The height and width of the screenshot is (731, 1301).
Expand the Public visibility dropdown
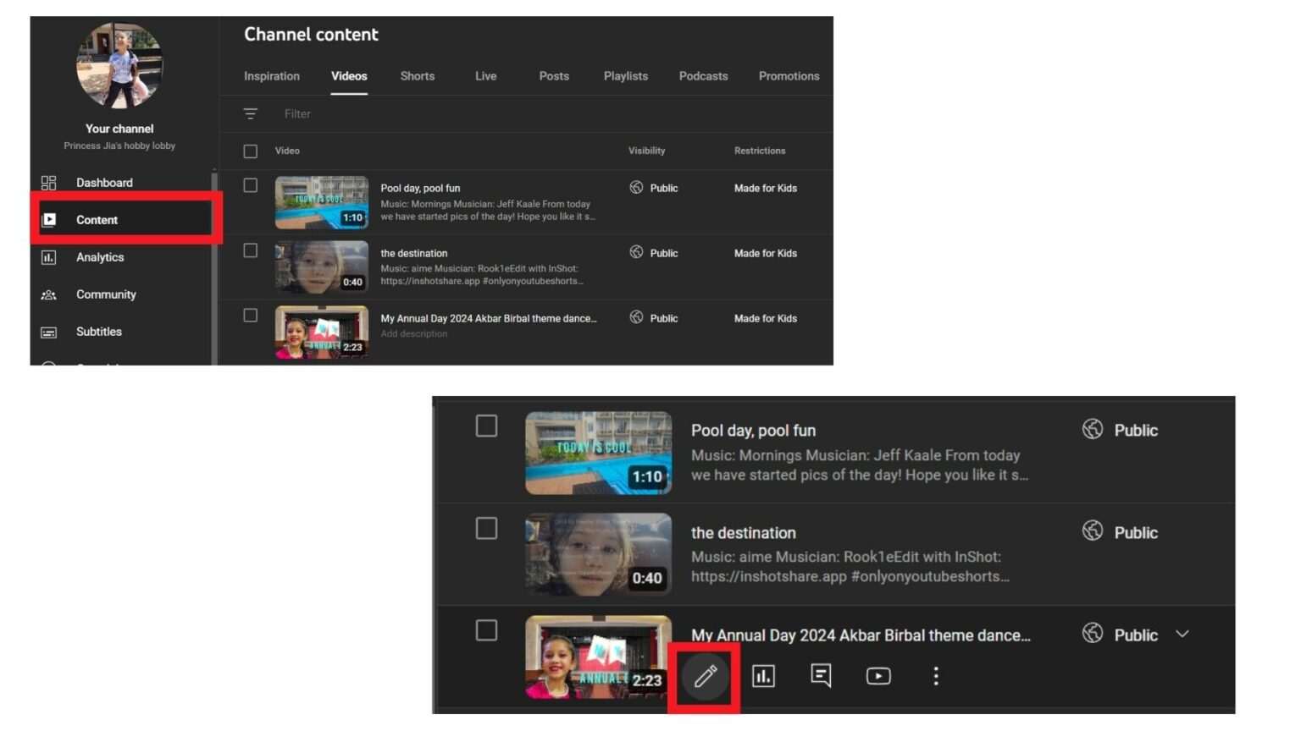click(x=1182, y=633)
